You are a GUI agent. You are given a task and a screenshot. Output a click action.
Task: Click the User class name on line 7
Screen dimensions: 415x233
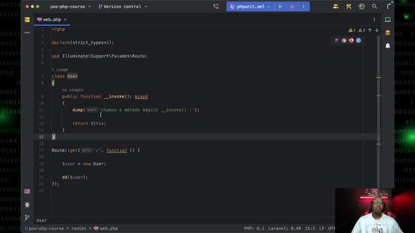point(72,76)
